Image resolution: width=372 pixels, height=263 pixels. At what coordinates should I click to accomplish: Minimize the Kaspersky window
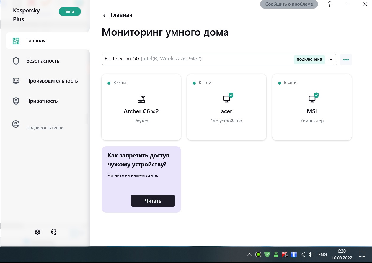(347, 4)
